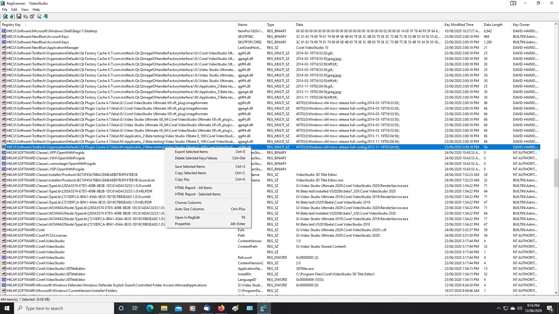Screen dimensions: 559x314
Task: Open the notification center icon
Action: 550,308
